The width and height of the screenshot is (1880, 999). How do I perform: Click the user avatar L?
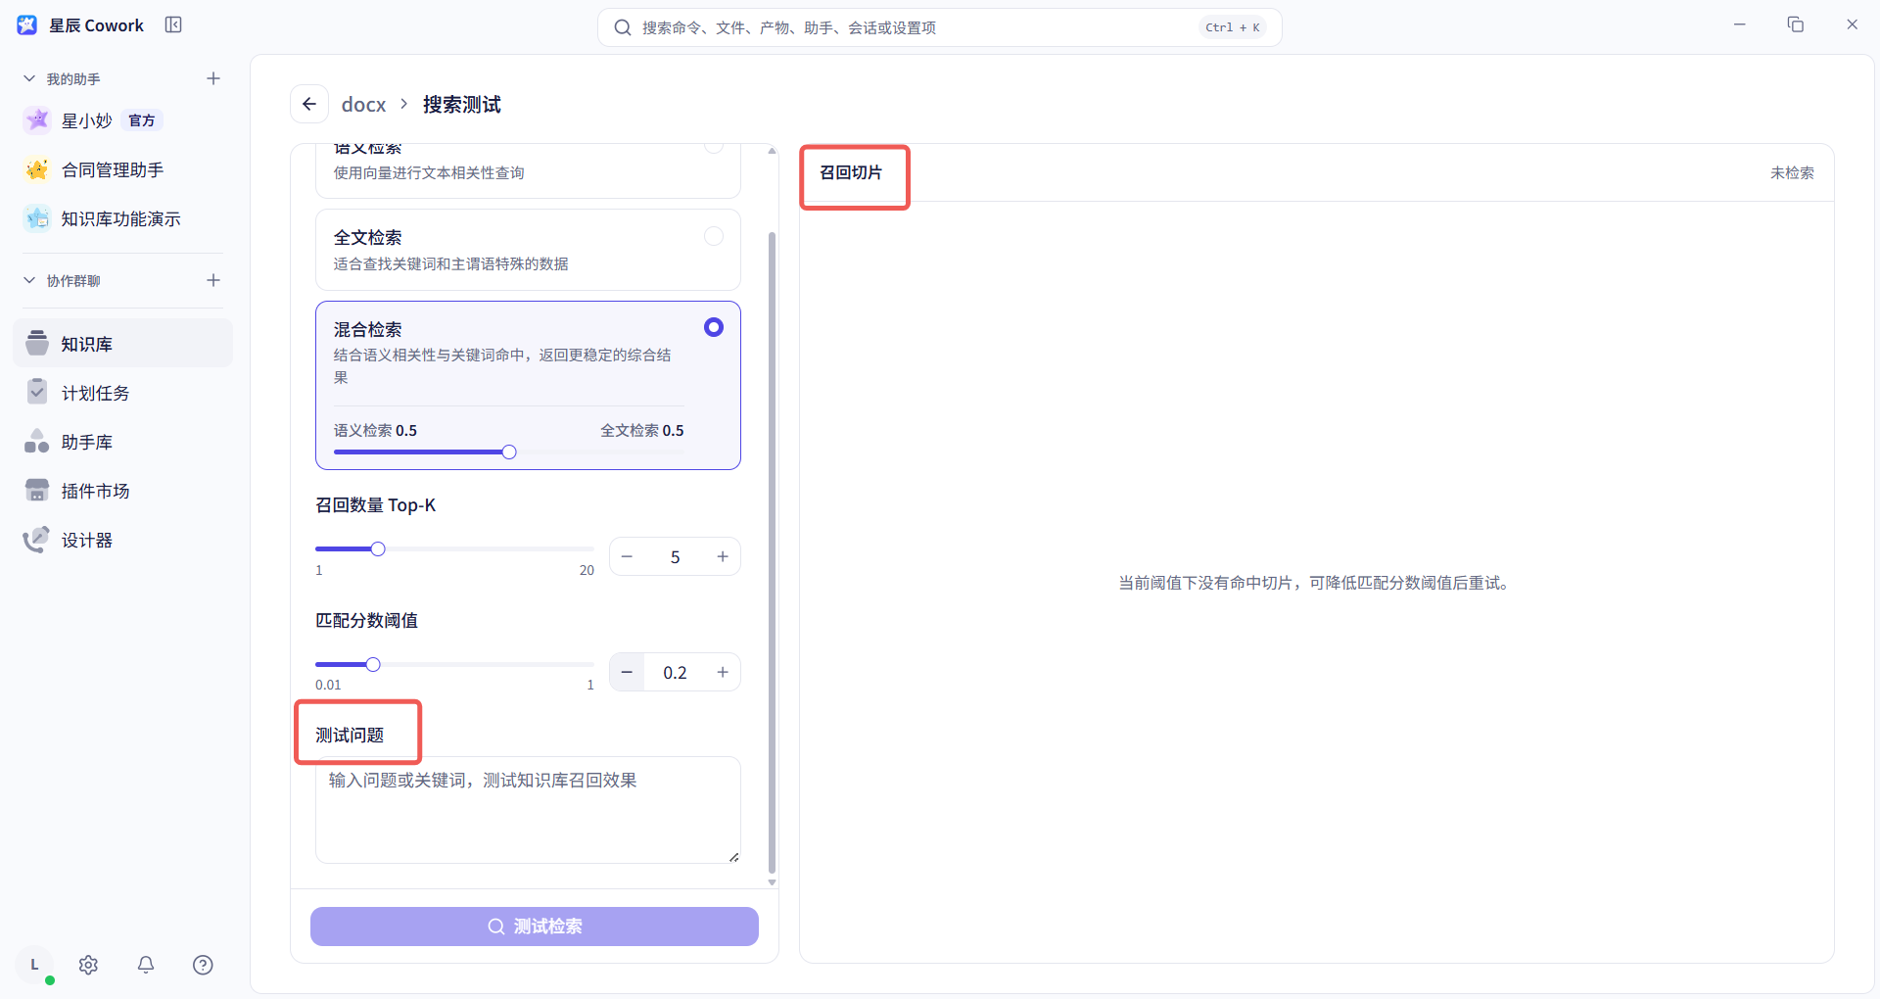tap(34, 965)
